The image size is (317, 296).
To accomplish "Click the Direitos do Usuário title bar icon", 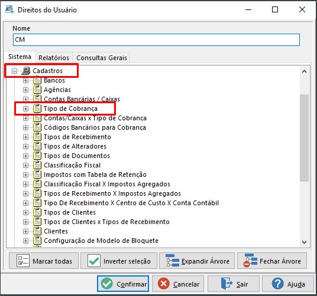I will [9, 9].
